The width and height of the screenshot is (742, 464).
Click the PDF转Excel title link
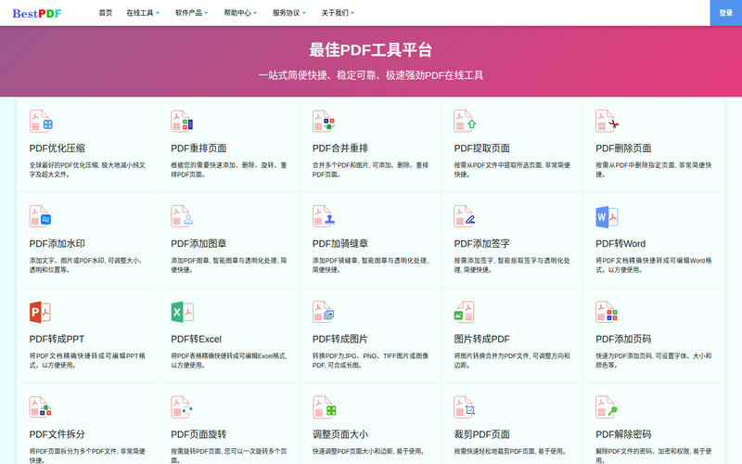coord(196,339)
